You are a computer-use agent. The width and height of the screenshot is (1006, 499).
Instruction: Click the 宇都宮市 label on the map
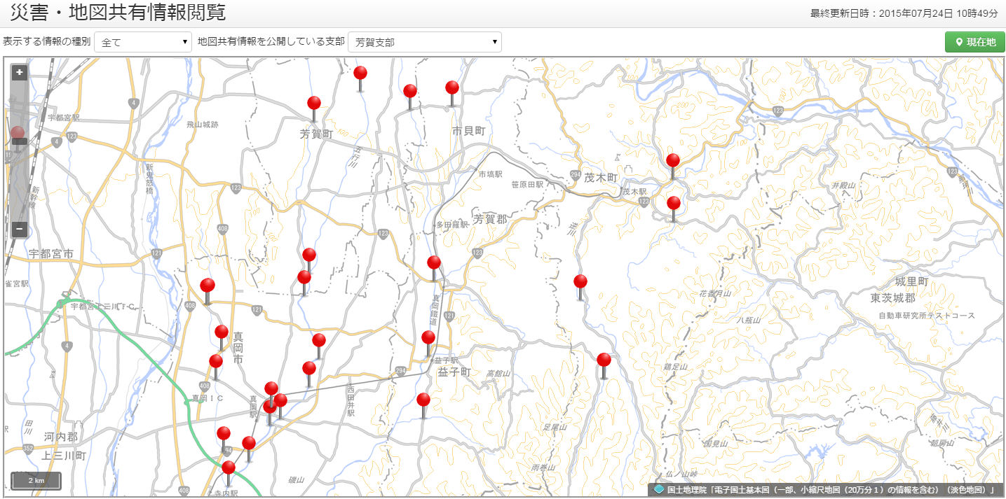tap(51, 254)
